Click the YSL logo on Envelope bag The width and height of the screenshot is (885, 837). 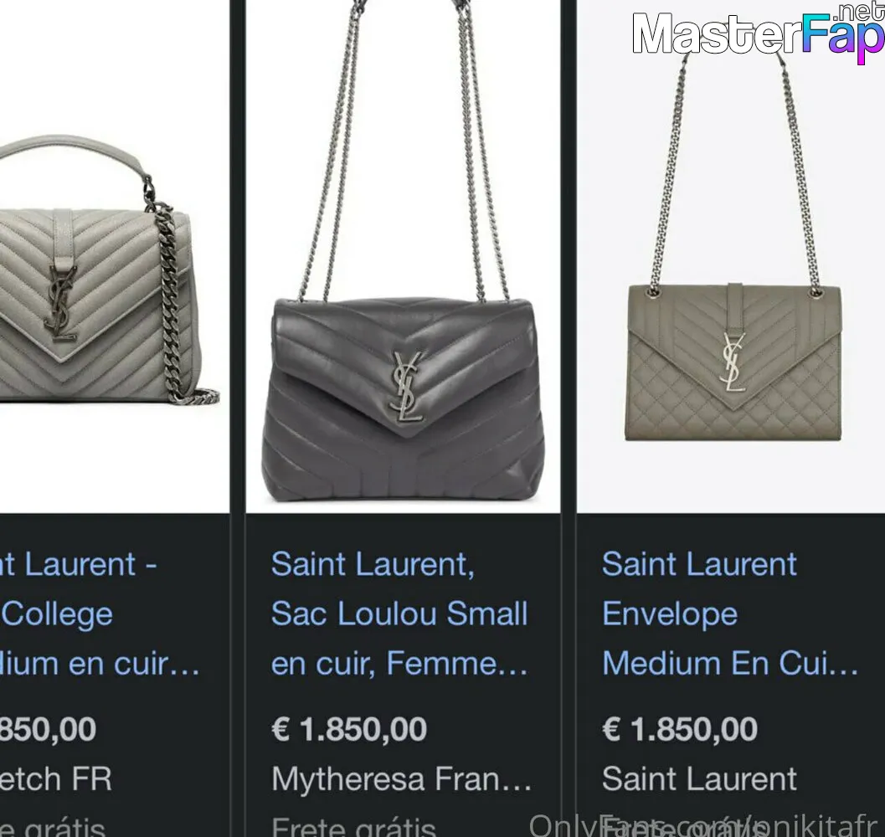point(733,362)
